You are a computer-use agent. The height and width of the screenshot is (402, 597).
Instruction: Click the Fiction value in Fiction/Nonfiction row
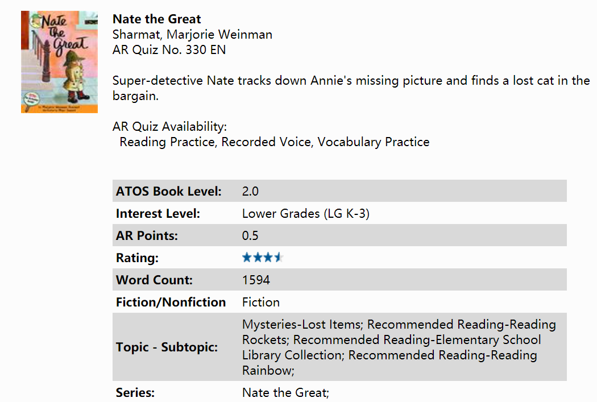[x=260, y=302]
